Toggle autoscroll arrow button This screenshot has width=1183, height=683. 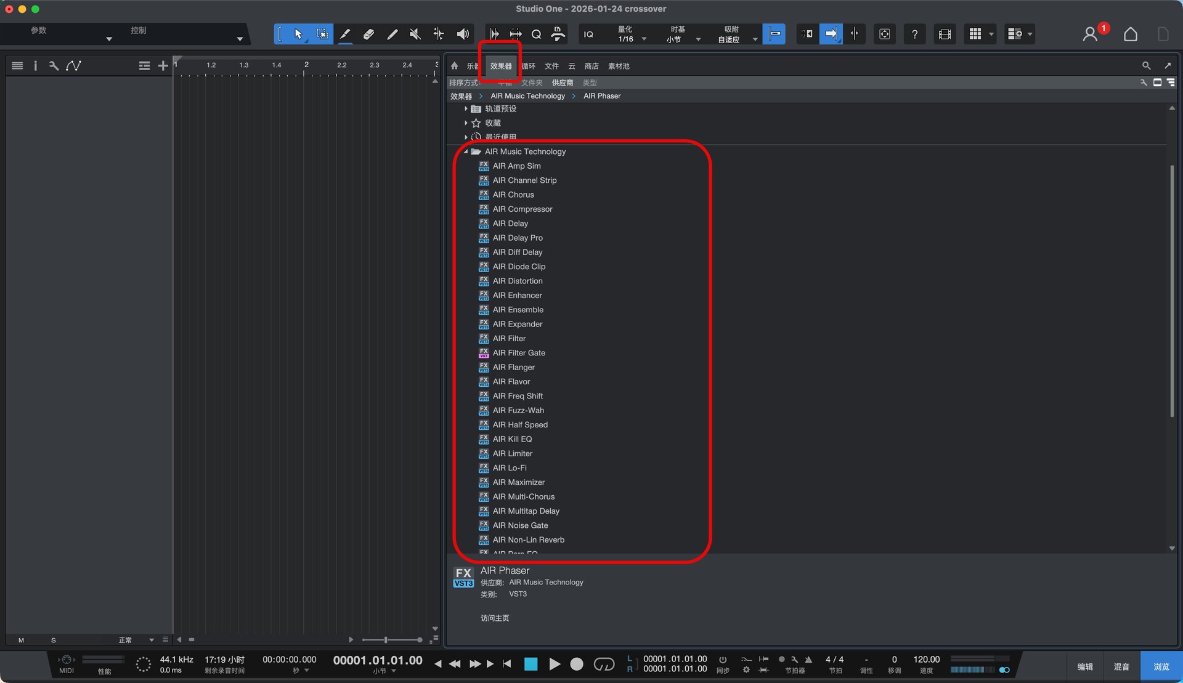[831, 34]
